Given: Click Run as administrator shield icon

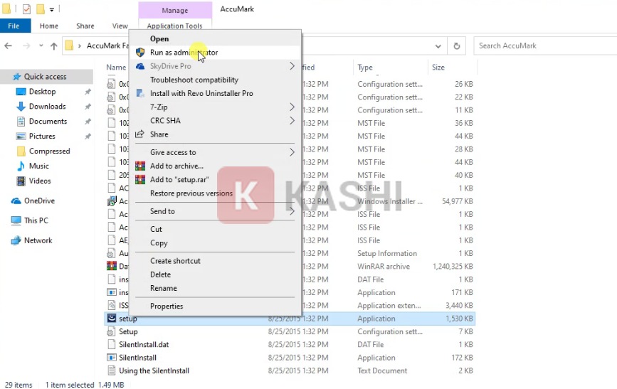Looking at the screenshot, I should (x=140, y=53).
